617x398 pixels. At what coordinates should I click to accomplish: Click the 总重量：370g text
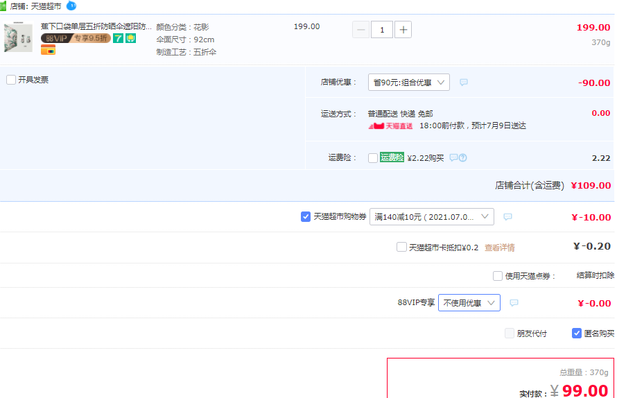[584, 372]
